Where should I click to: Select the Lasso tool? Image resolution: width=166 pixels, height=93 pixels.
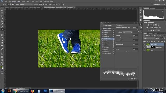click(x=2, y=16)
